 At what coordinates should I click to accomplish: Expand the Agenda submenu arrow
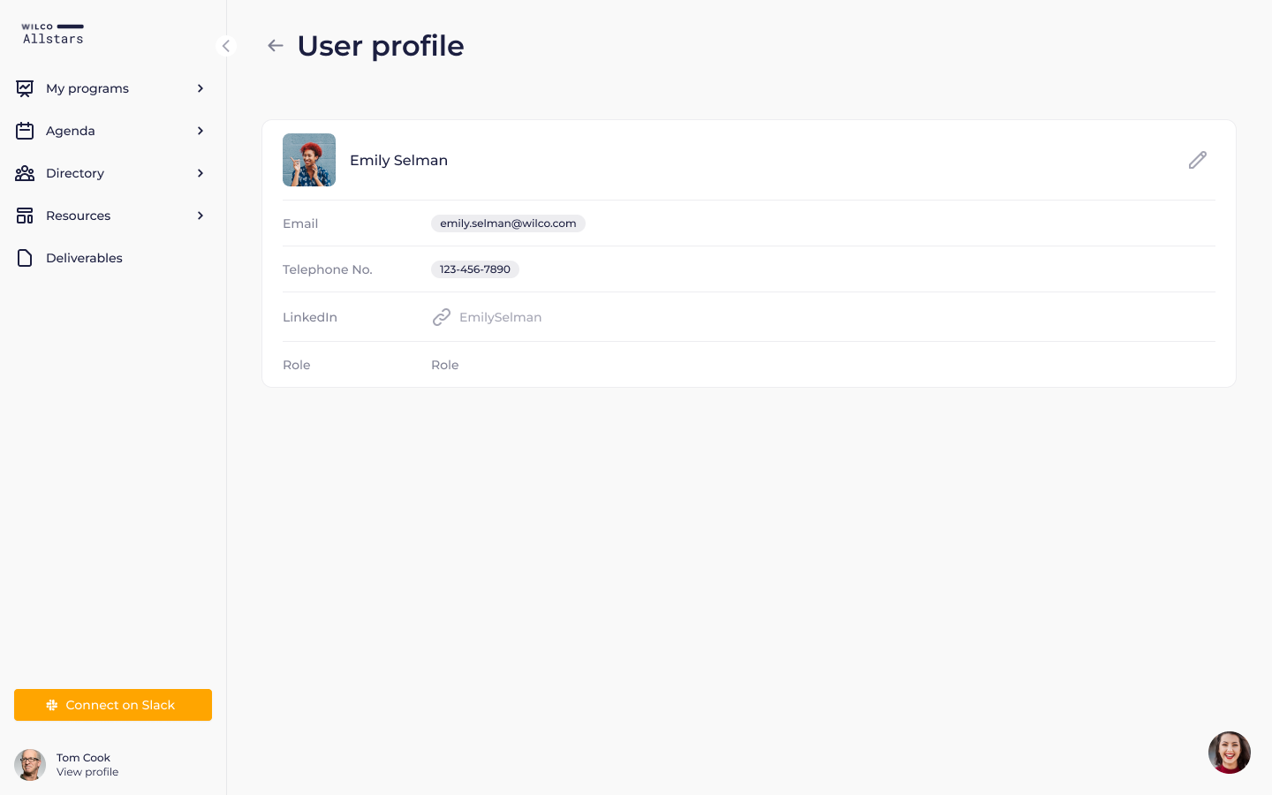tap(201, 131)
